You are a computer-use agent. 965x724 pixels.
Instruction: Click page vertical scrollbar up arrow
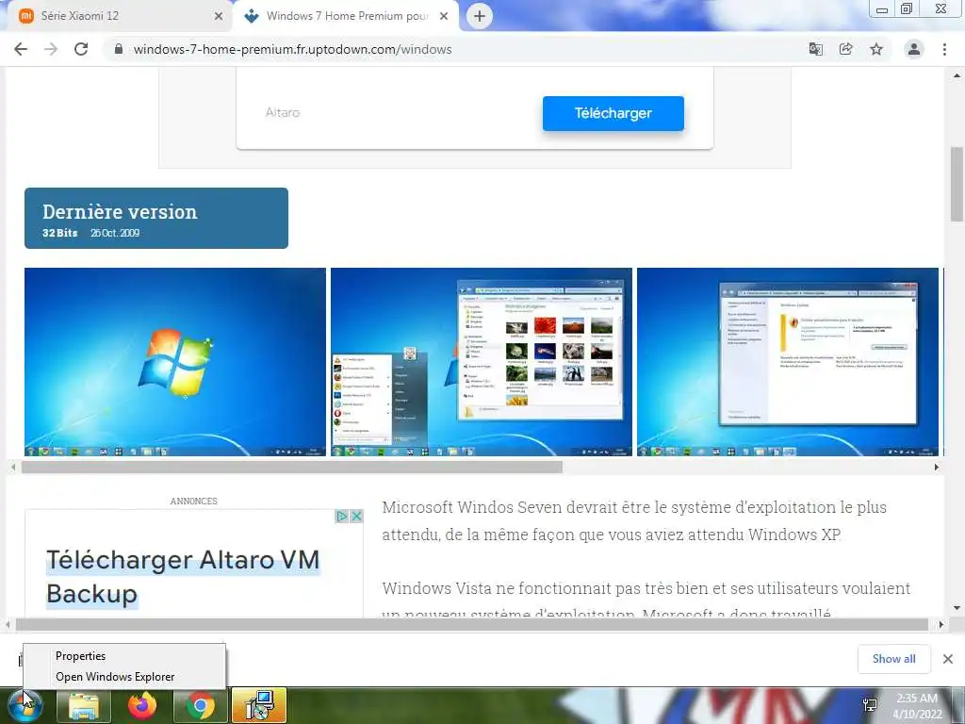pos(957,76)
